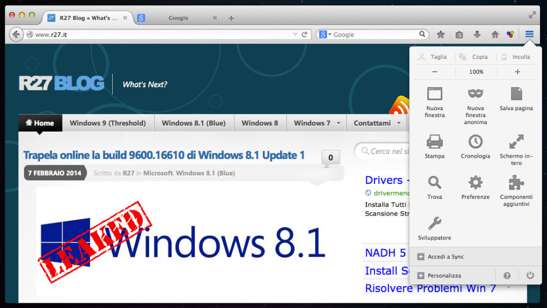This screenshot has width=547, height=308.
Task: Close the R27 Blog tab
Action: [x=125, y=18]
